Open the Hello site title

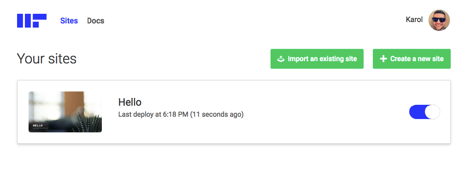click(130, 102)
